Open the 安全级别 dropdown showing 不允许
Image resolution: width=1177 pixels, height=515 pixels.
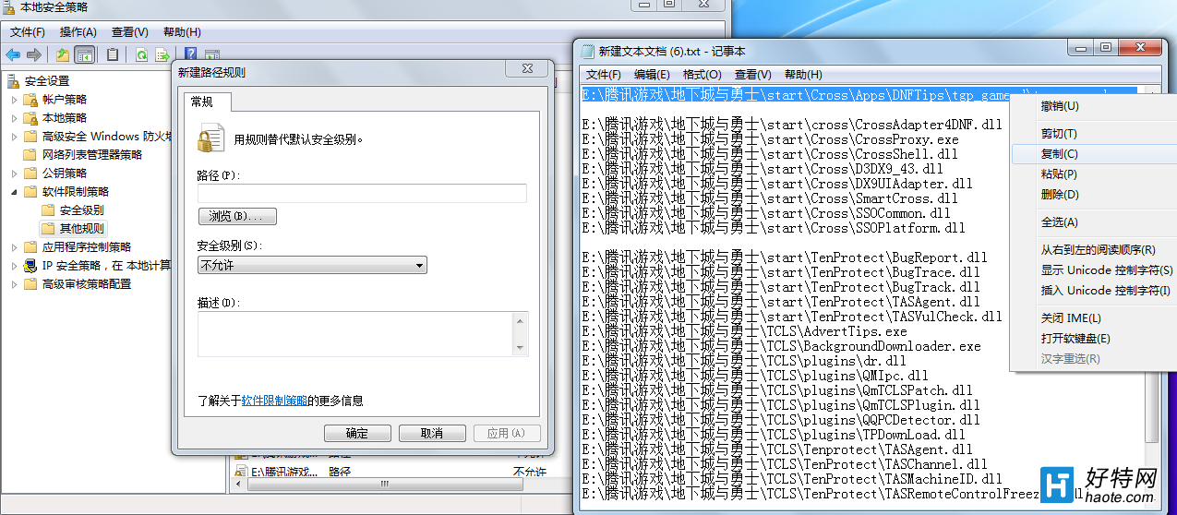[312, 266]
